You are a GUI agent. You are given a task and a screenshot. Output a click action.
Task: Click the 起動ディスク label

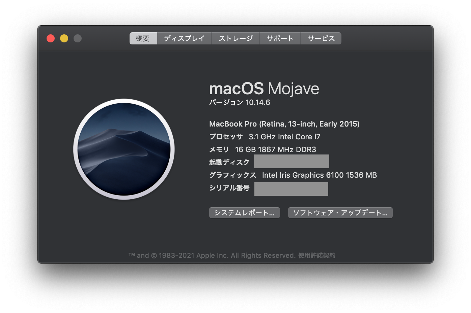pyautogui.click(x=229, y=162)
